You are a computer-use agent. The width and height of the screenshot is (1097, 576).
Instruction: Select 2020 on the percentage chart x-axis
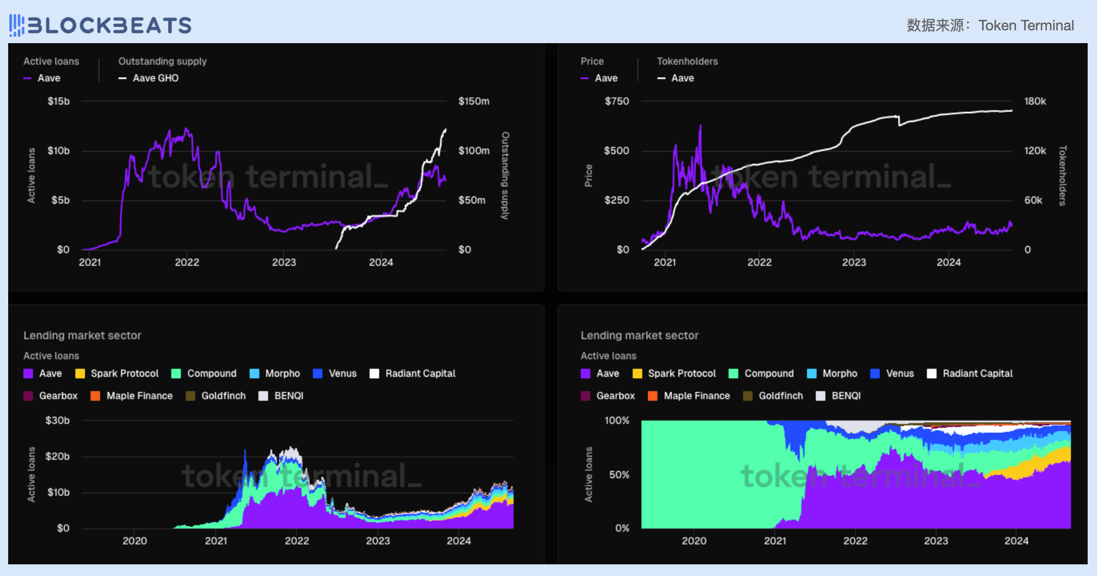[694, 541]
